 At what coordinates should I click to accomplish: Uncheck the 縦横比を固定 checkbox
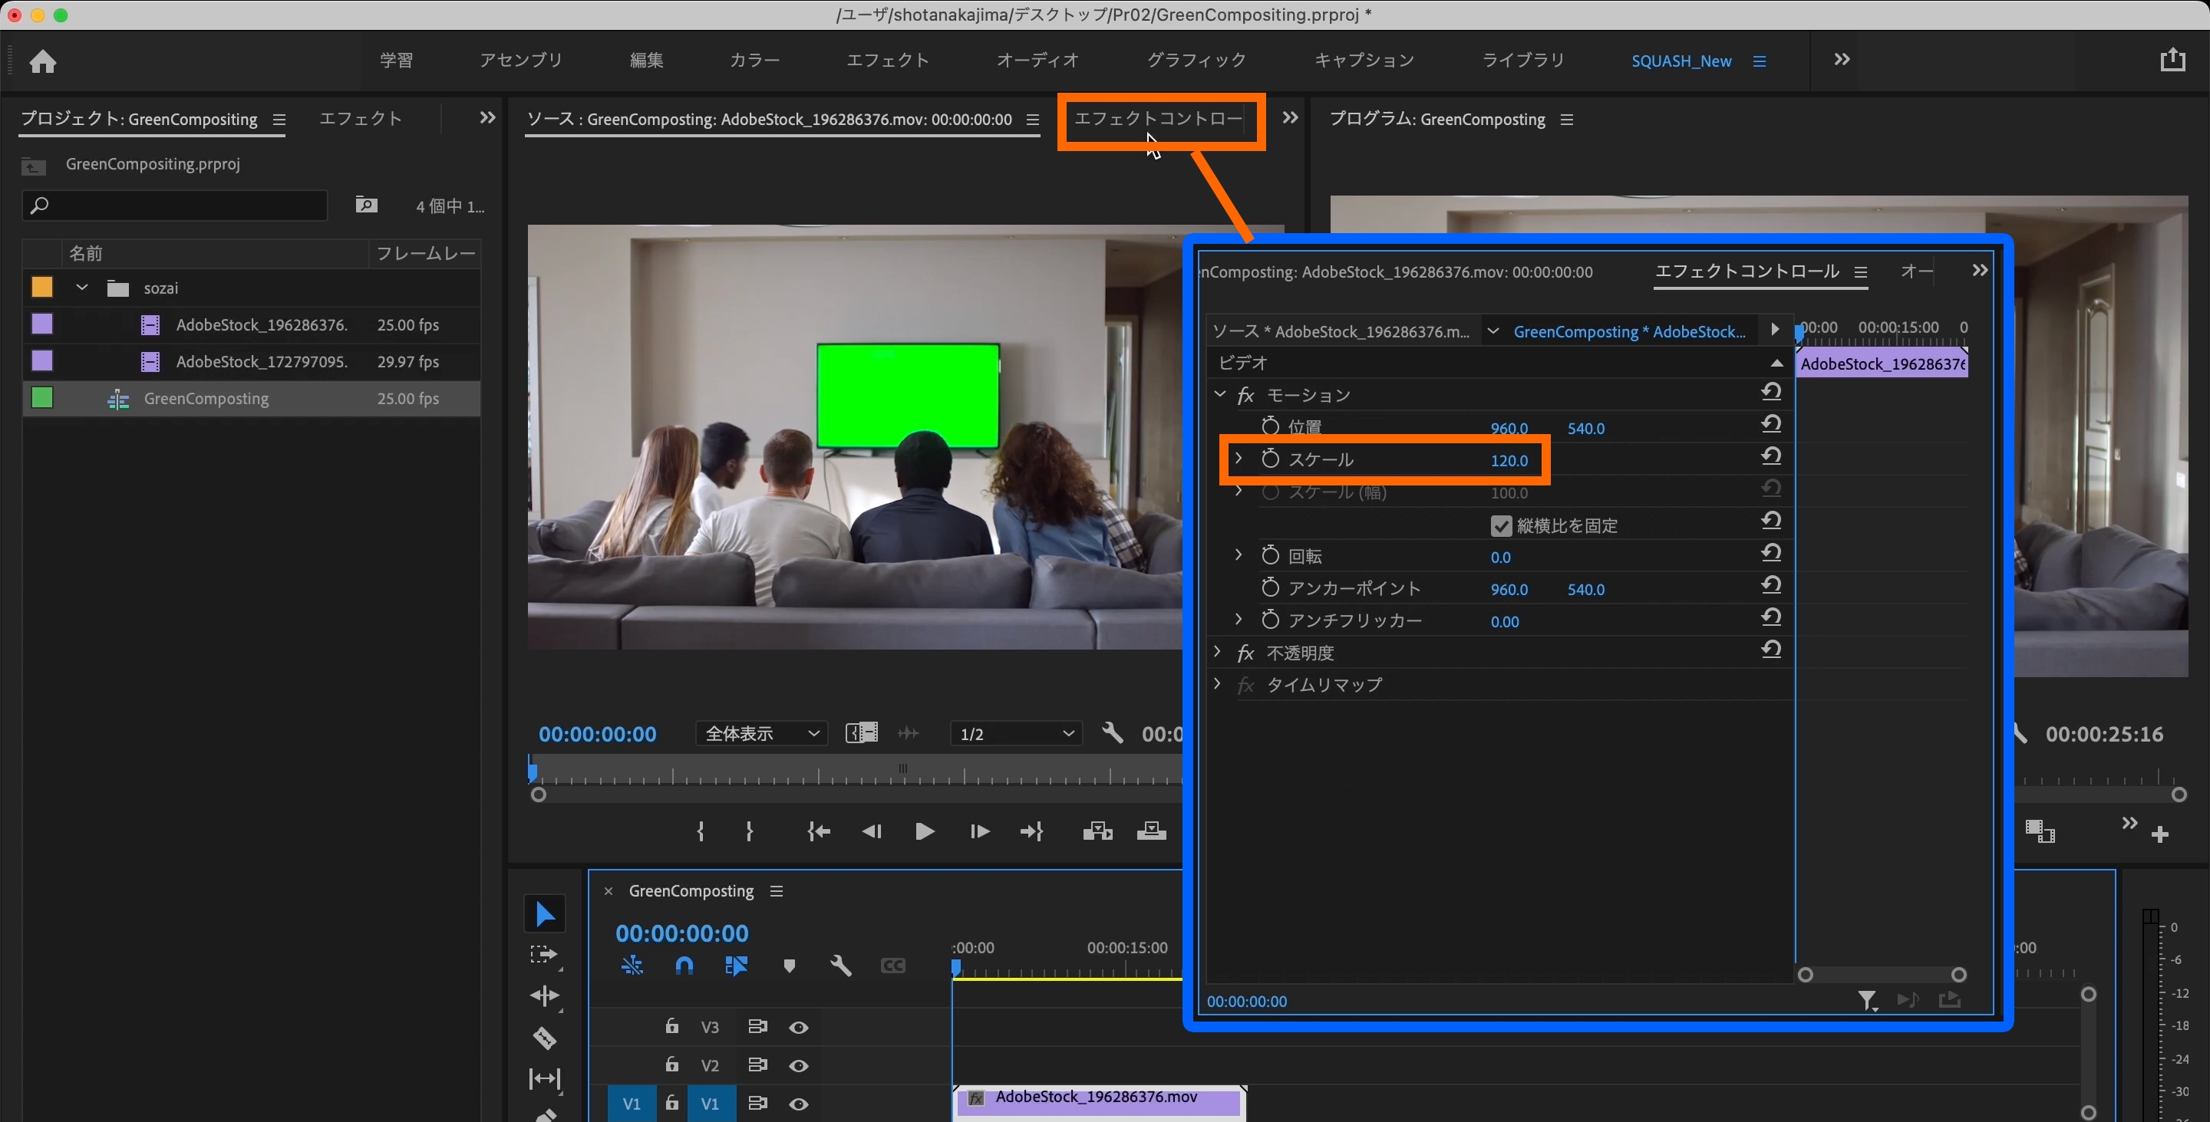1500,525
